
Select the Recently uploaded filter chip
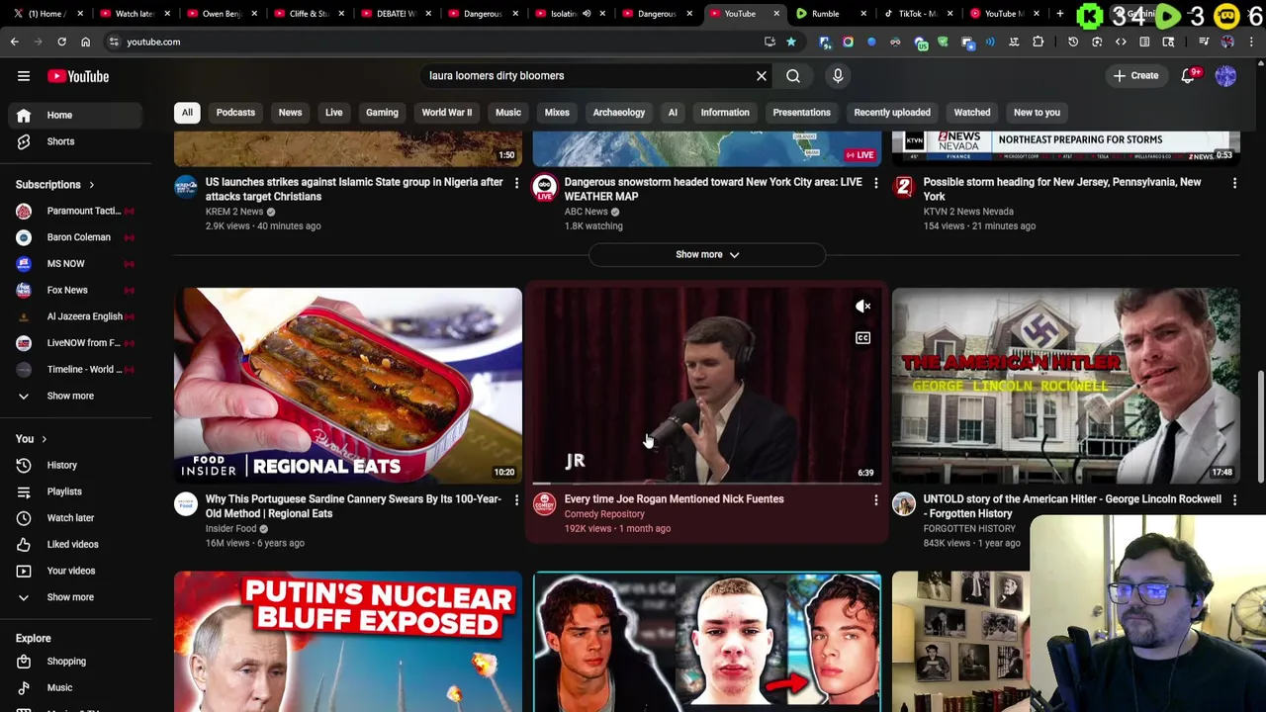point(892,112)
